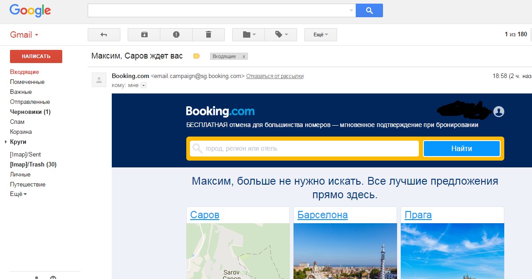Report this email as spam
The image size is (532, 279).
click(x=176, y=34)
